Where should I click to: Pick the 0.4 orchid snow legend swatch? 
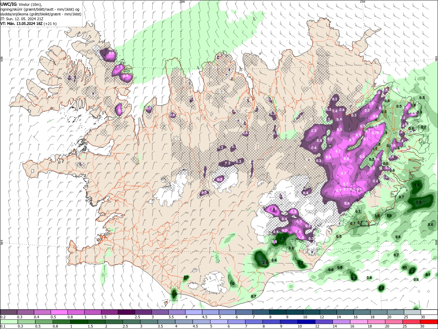pos(42,312)
